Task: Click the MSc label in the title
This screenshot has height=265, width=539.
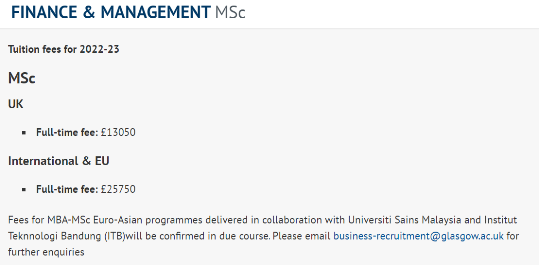Action: (230, 12)
